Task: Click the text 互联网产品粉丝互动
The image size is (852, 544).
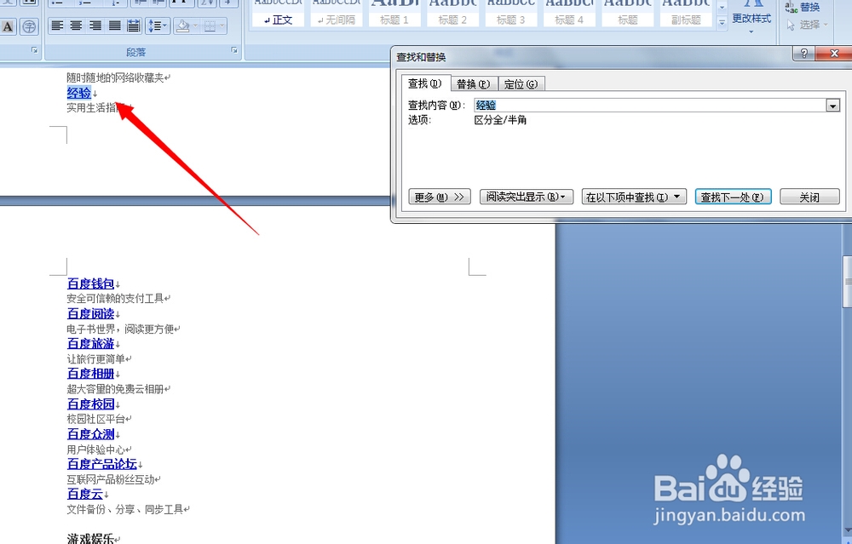Action: pyautogui.click(x=110, y=479)
